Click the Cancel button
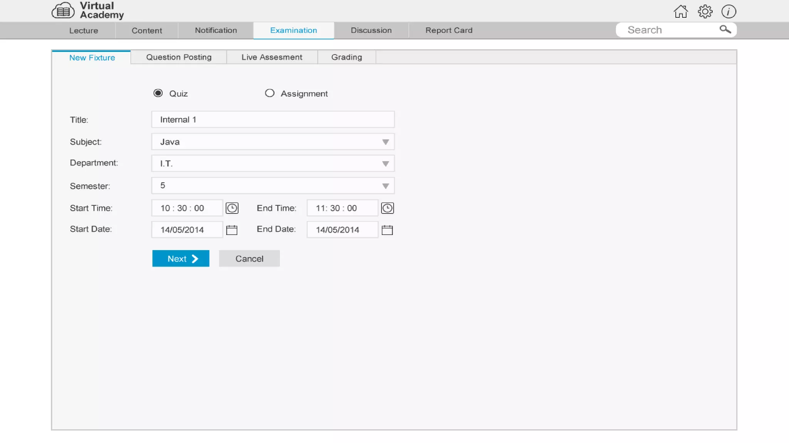789x443 pixels. 249,258
